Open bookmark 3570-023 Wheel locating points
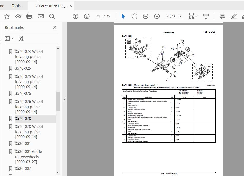 [x=29, y=57]
